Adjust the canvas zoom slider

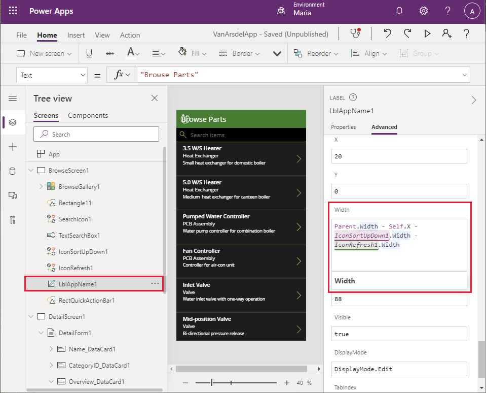point(212,382)
